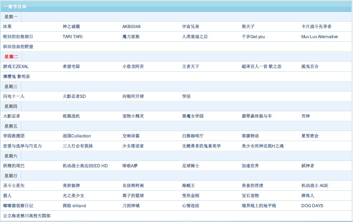Screen dimensions: 353x222
Task: Open the 神之谜题 link
Action: point(71,27)
